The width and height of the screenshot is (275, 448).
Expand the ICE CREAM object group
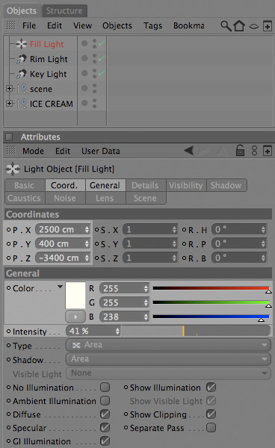[x=9, y=103]
